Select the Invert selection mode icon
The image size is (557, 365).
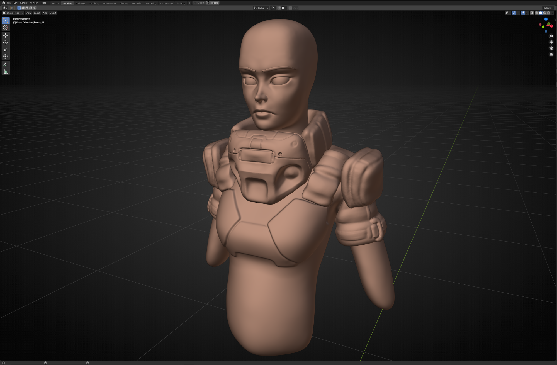[31, 8]
